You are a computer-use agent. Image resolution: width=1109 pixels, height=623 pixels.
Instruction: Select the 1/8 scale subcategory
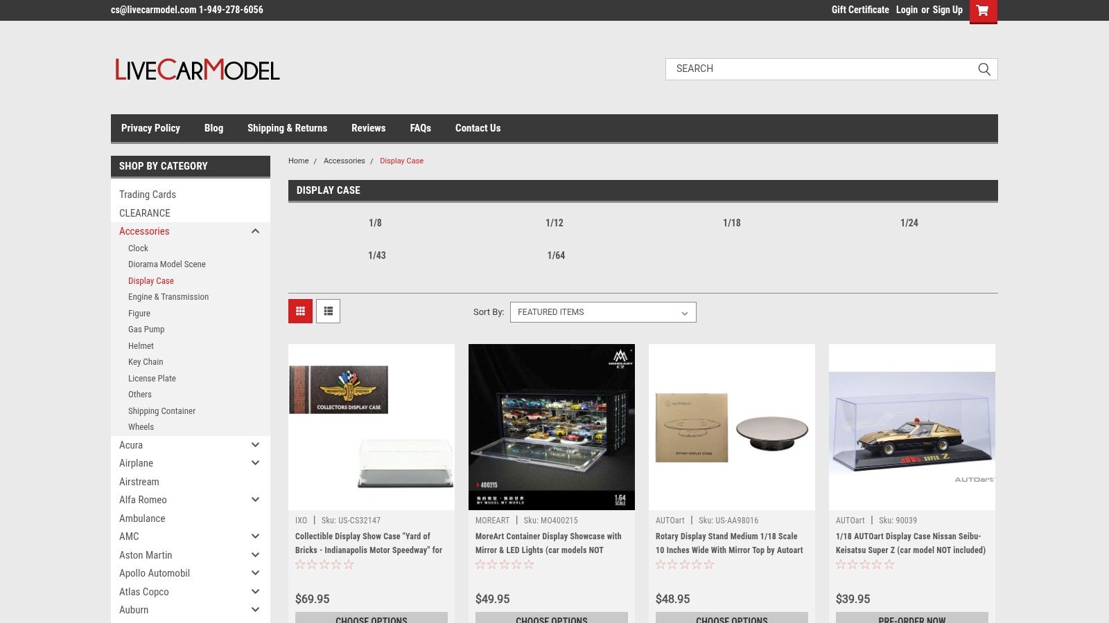[x=375, y=223]
